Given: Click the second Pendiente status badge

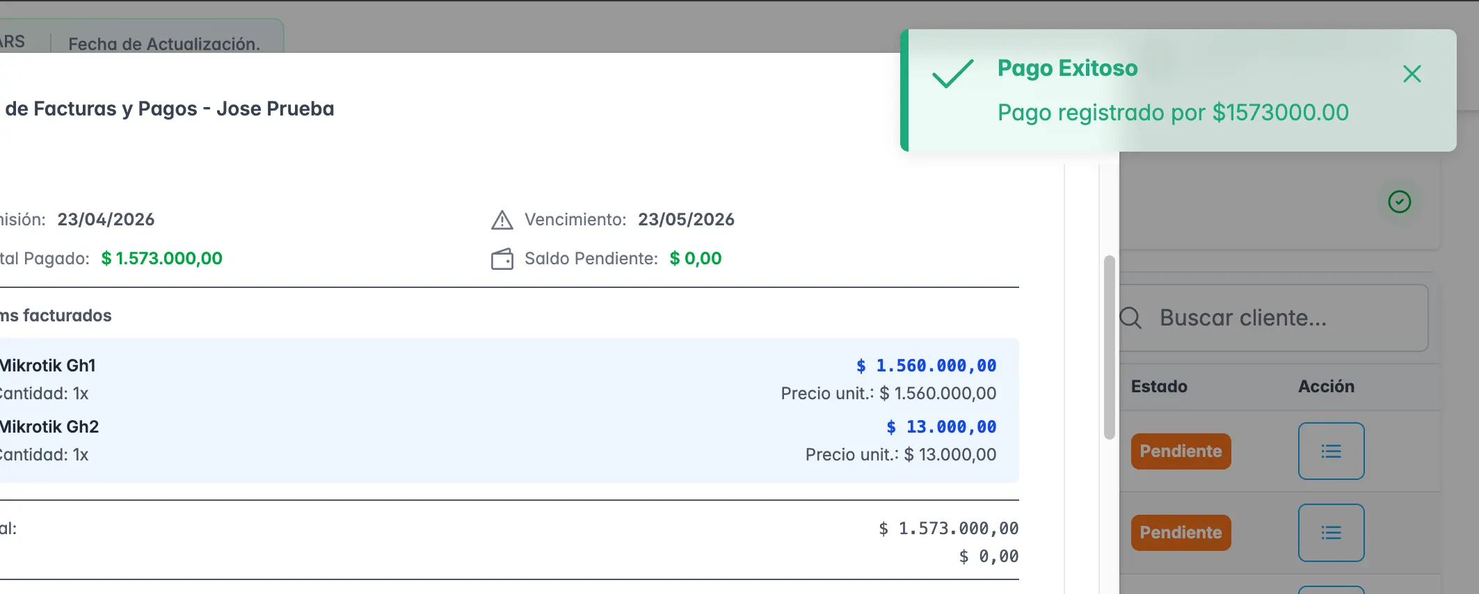Looking at the screenshot, I should tap(1181, 533).
